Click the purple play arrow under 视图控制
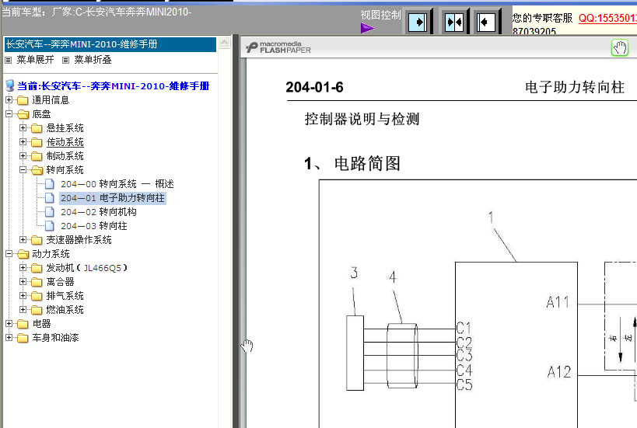Image resolution: width=637 pixels, height=428 pixels. pyautogui.click(x=367, y=28)
